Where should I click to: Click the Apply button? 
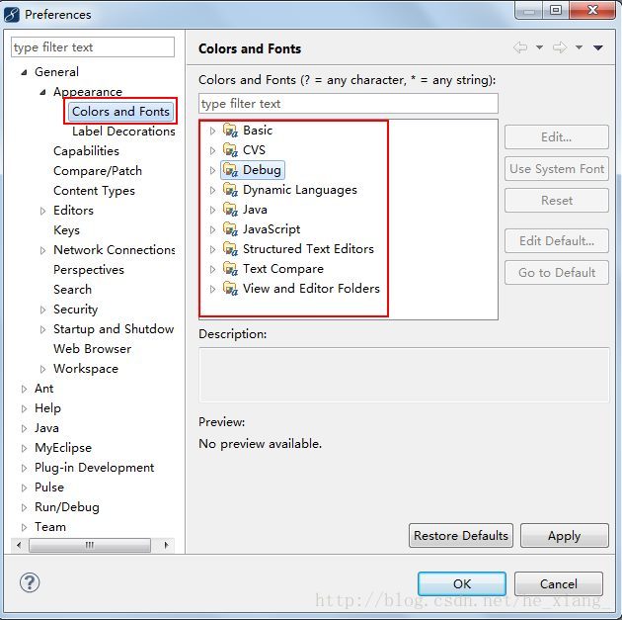tap(565, 535)
